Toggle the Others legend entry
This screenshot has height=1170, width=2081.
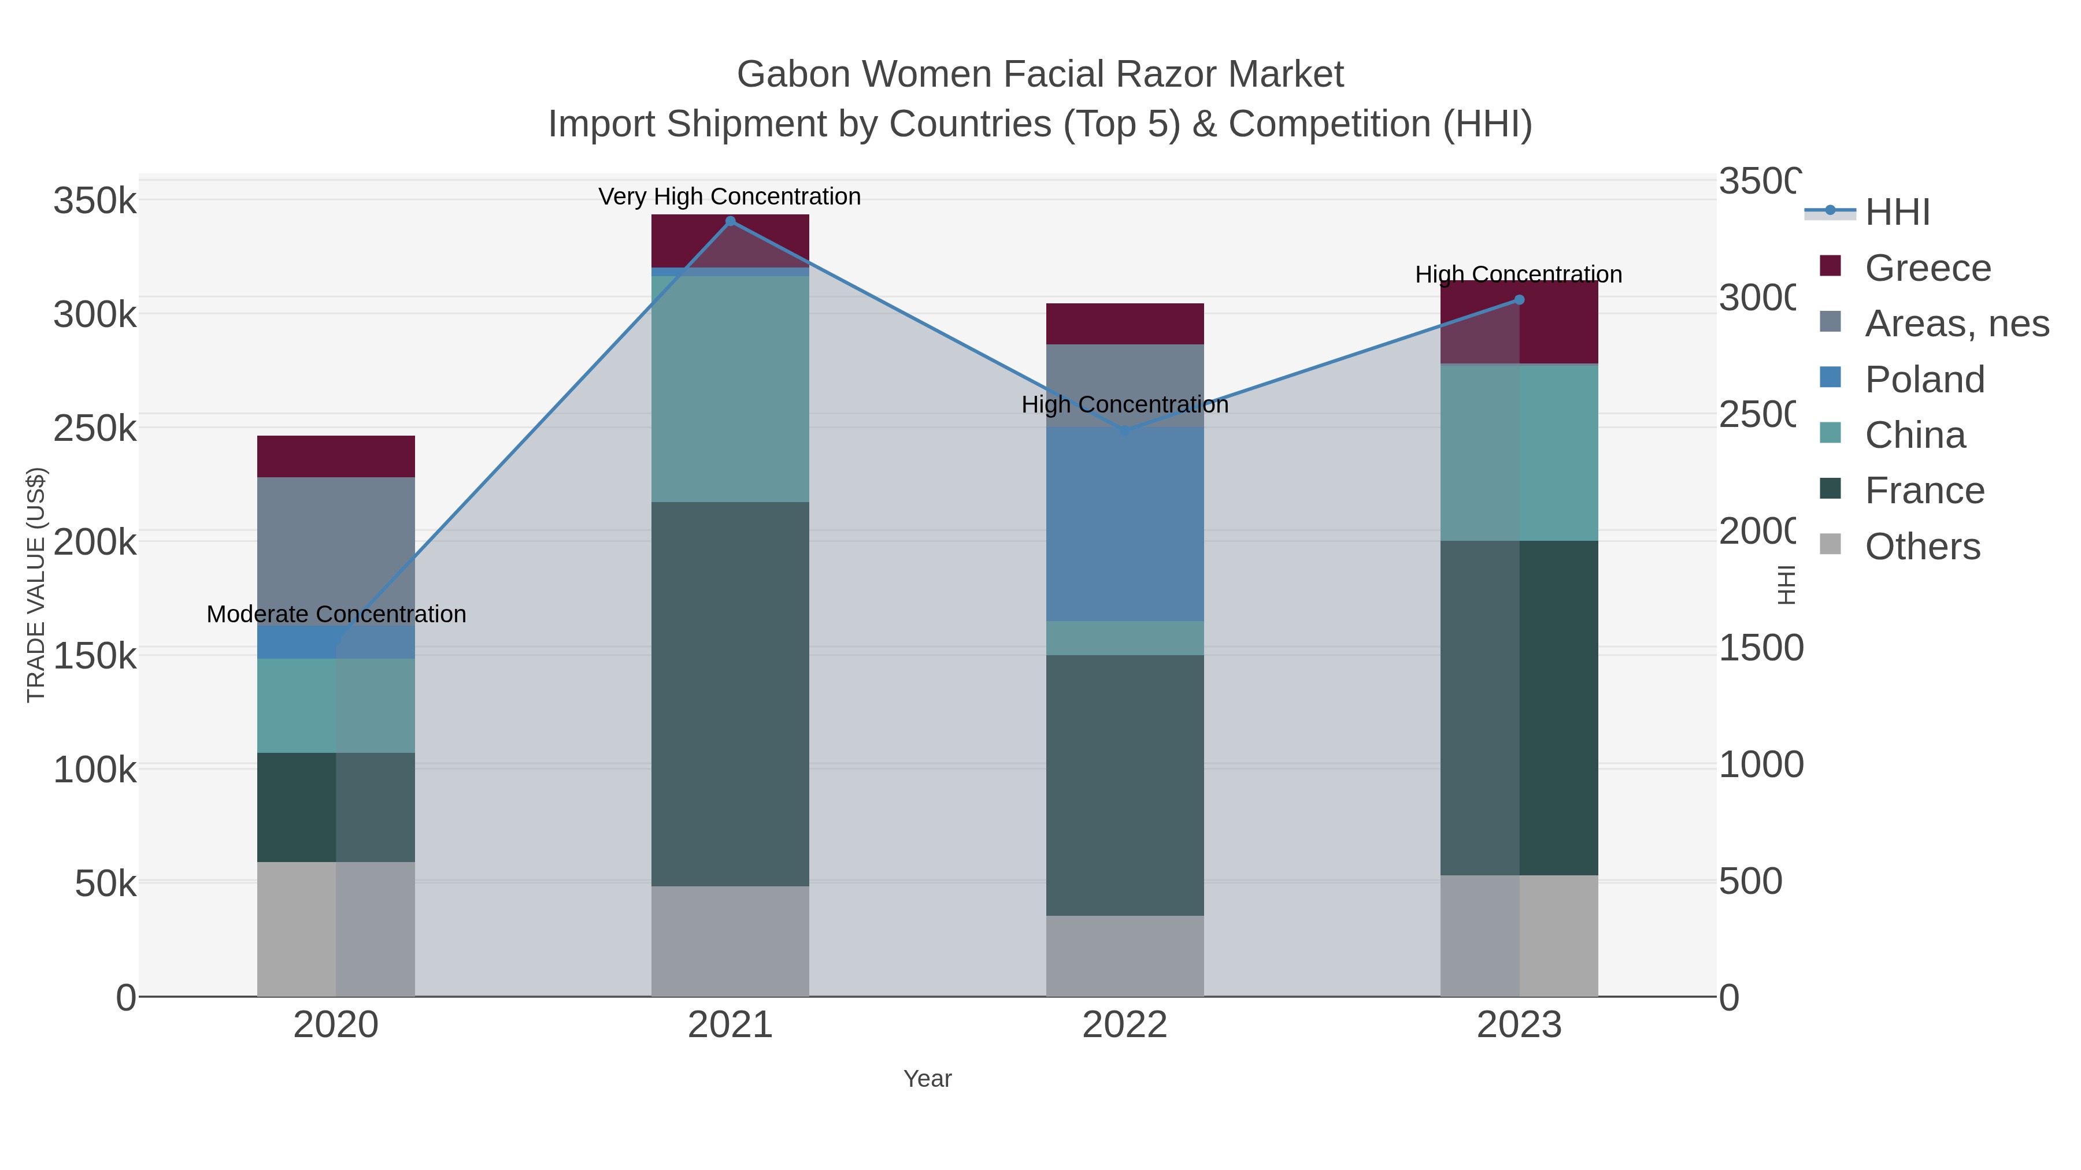1899,546
